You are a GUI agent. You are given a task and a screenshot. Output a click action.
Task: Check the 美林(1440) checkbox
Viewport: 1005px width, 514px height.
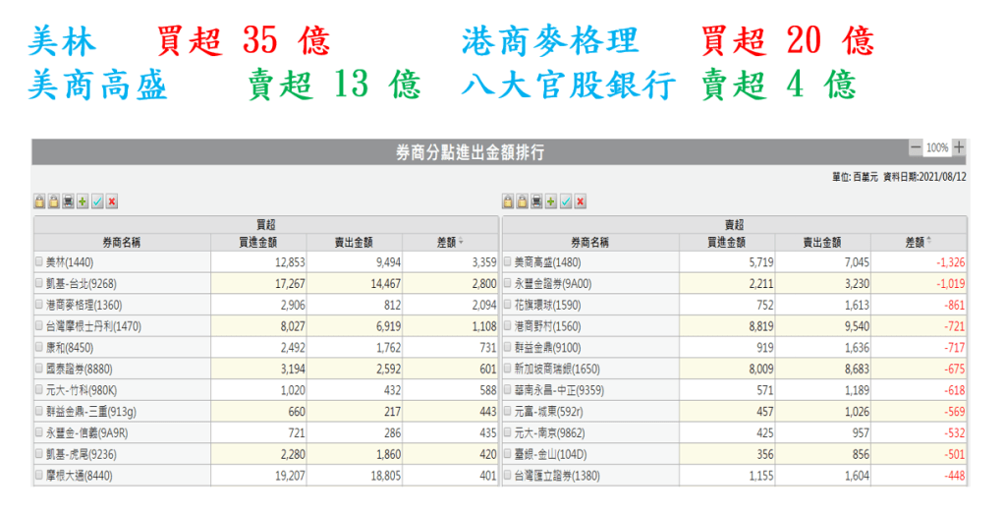(x=39, y=262)
